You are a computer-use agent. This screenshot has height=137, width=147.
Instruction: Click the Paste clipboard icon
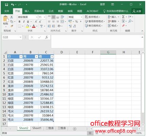click(x=6, y=19)
